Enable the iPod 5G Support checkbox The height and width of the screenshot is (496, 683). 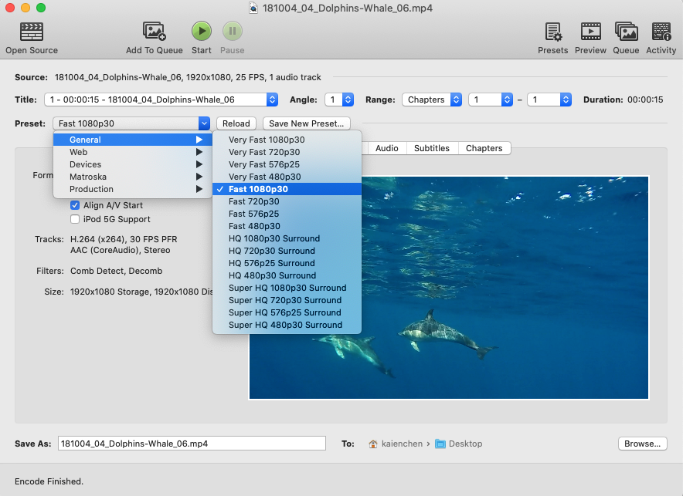pyautogui.click(x=75, y=219)
